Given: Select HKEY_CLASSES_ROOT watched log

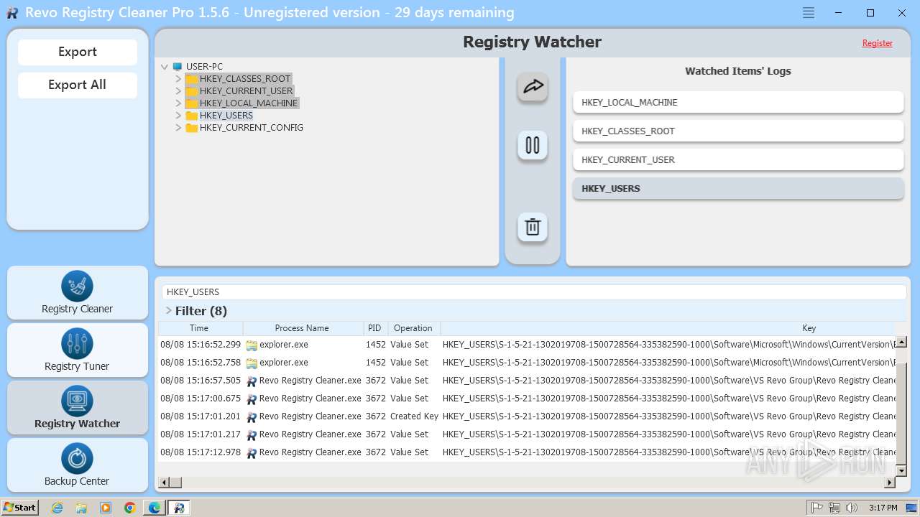Looking at the screenshot, I should coord(738,131).
